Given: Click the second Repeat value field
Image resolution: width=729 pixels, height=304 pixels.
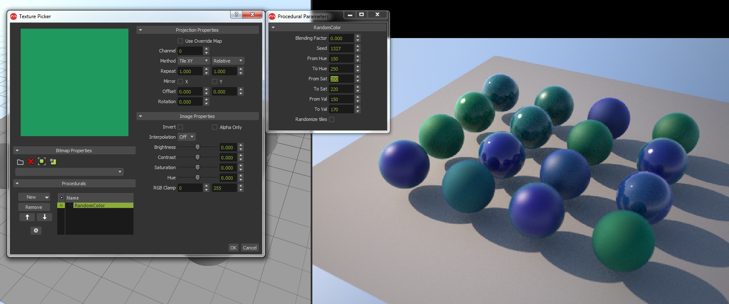Looking at the screenshot, I should click(225, 71).
